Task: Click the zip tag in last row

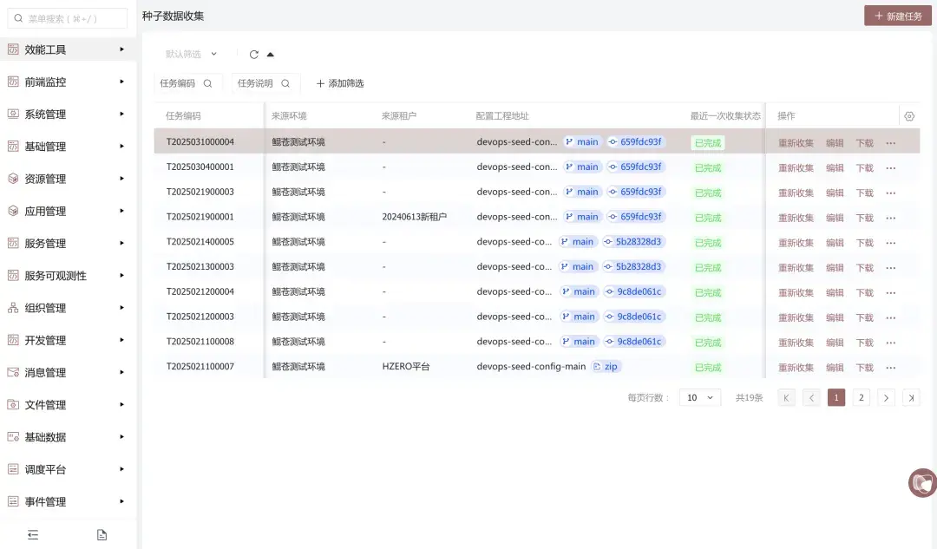Action: click(x=606, y=367)
